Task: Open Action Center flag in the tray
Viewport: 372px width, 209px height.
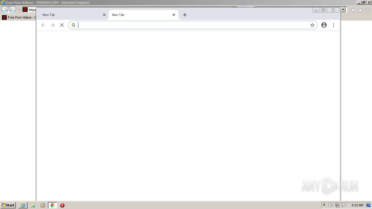Action: [344, 205]
